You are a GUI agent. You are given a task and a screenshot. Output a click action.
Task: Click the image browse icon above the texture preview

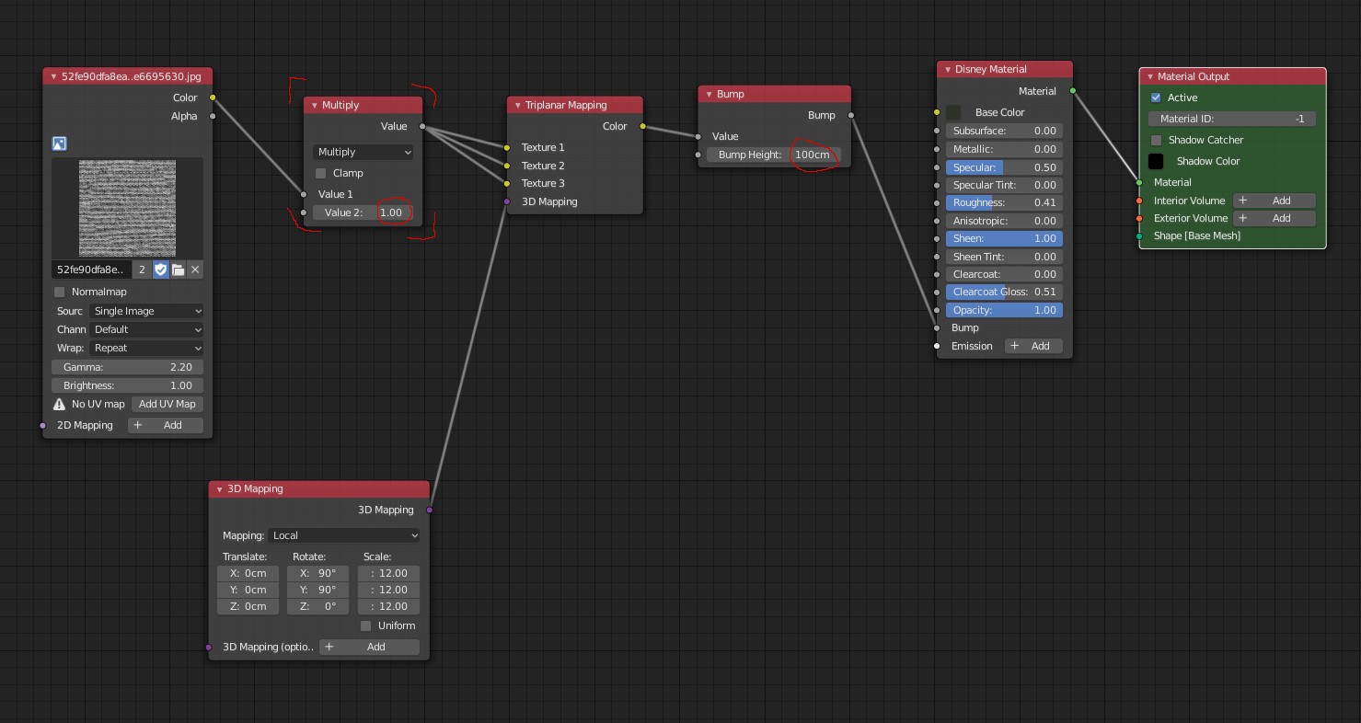60,143
